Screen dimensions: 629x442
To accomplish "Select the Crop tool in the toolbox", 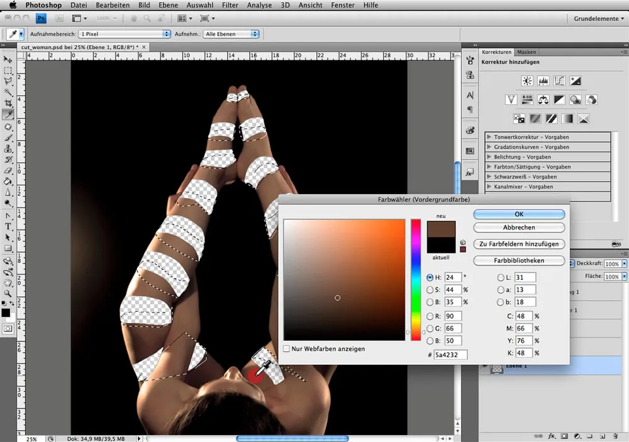I will click(x=8, y=103).
